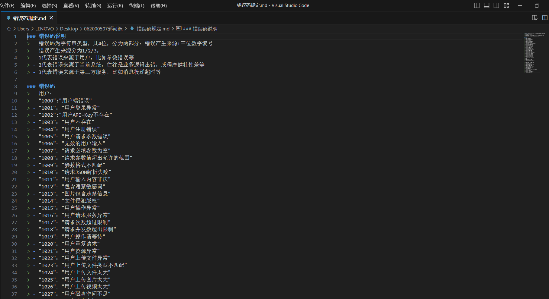Open the 文件(F) menu
Viewport: 549px width, 299px height.
click(x=7, y=6)
